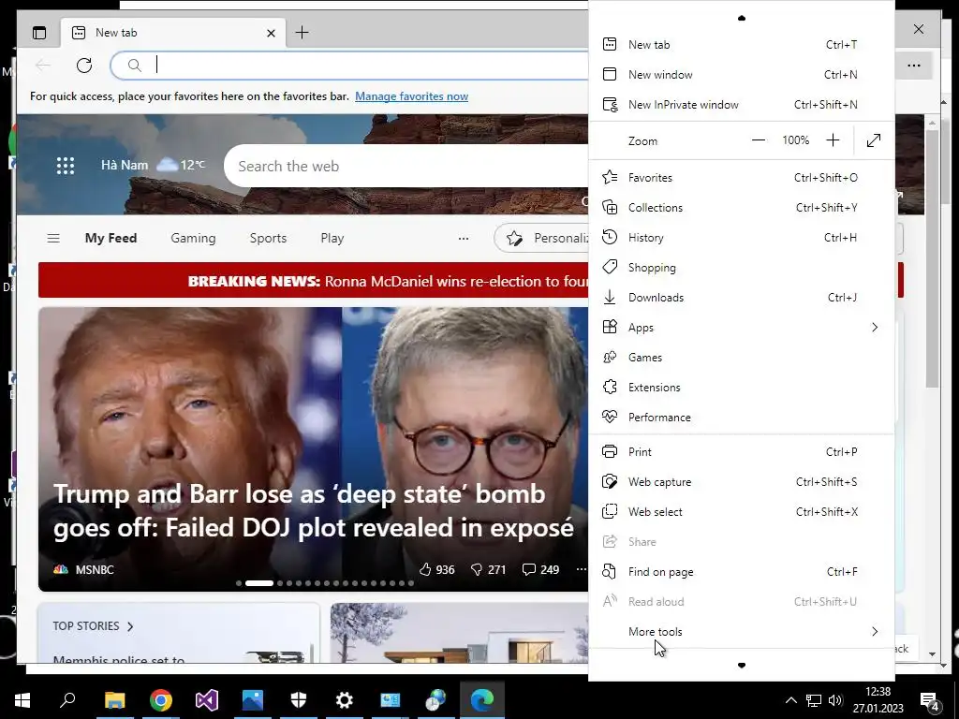Refresh the page with reload icon
Image resolution: width=959 pixels, height=719 pixels.
[84, 66]
